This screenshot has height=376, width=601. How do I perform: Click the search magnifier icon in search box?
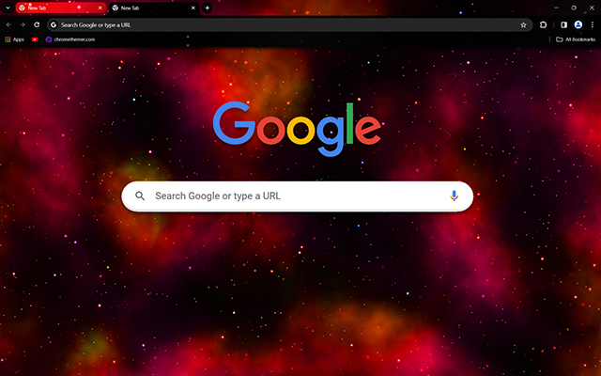coord(140,196)
